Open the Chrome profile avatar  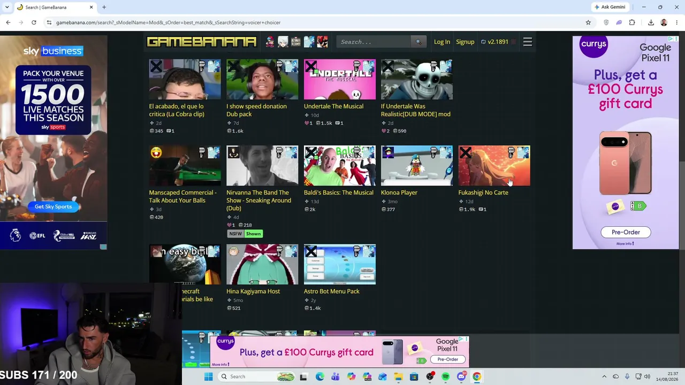pyautogui.click(x=664, y=22)
